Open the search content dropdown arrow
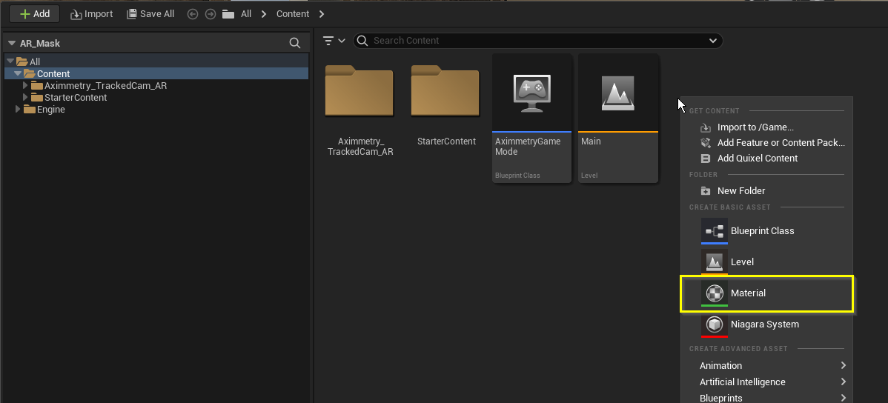 pos(713,41)
